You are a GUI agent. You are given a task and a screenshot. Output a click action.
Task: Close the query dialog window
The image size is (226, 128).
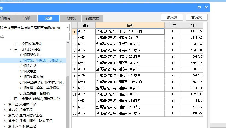206,7
